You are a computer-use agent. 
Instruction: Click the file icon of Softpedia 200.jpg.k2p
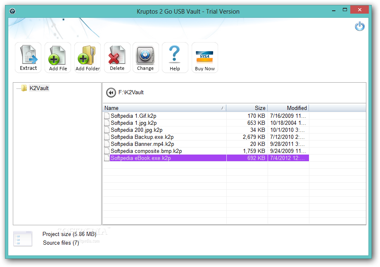[x=107, y=130]
